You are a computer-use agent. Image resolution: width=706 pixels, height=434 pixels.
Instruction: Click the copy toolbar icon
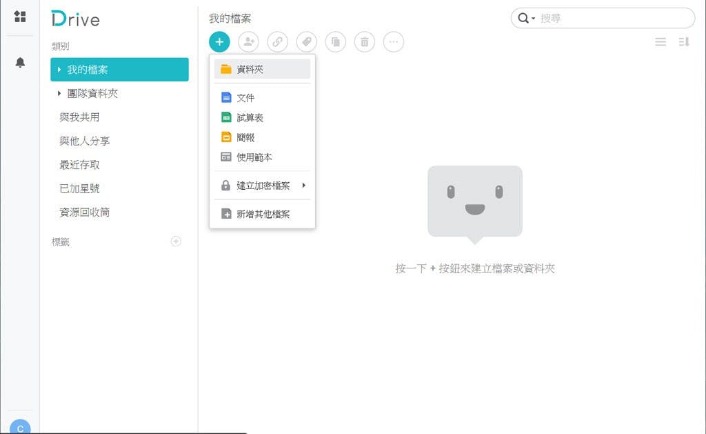coord(336,42)
